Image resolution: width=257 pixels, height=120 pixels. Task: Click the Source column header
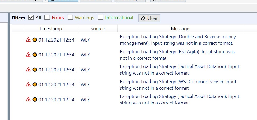[x=98, y=29]
